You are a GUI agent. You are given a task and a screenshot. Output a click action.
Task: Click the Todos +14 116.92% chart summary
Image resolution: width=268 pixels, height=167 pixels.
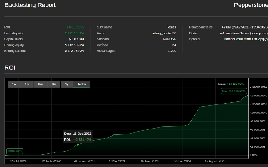click(231, 84)
